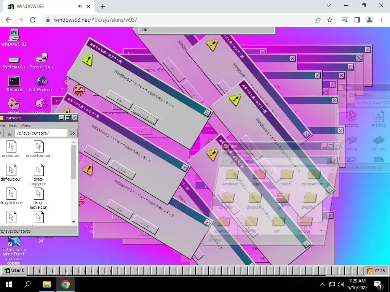
Task: Click home icon in cursors window
Action: pyautogui.click(x=9, y=133)
